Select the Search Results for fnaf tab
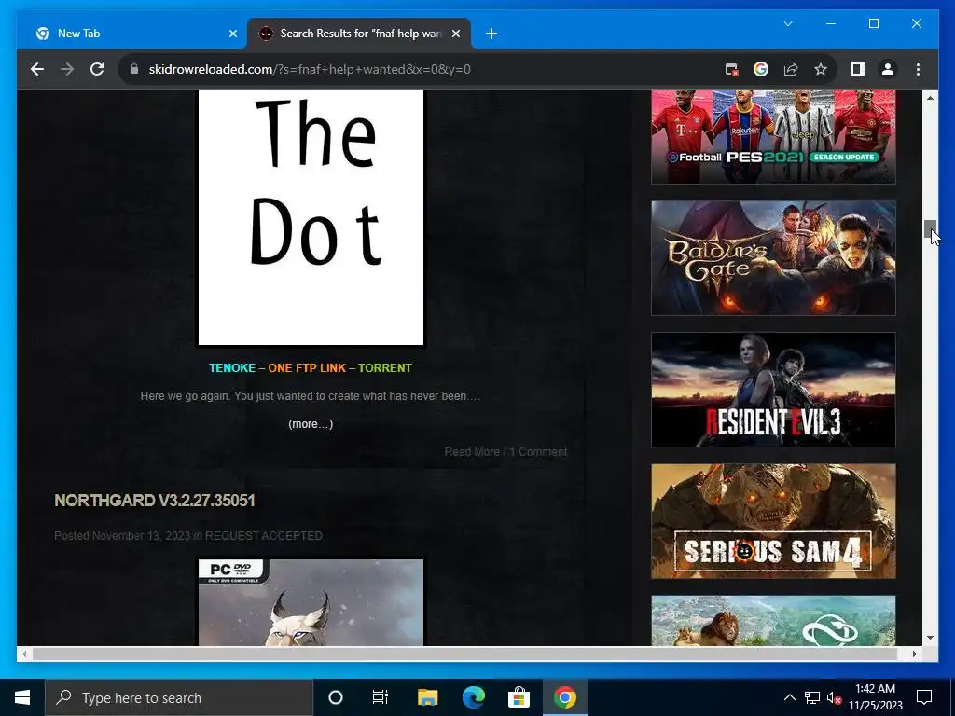Viewport: 955px width, 716px height. [359, 34]
